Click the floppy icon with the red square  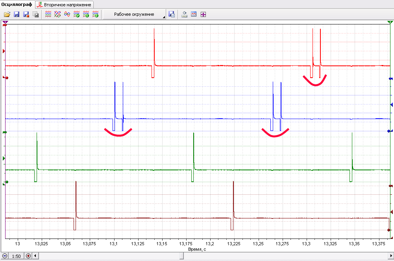[x=26, y=14]
